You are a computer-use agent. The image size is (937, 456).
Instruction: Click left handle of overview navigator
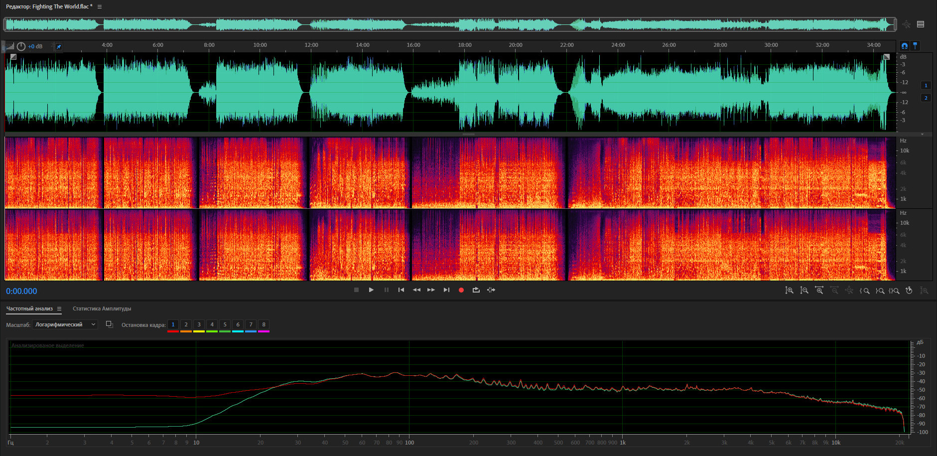coord(5,24)
